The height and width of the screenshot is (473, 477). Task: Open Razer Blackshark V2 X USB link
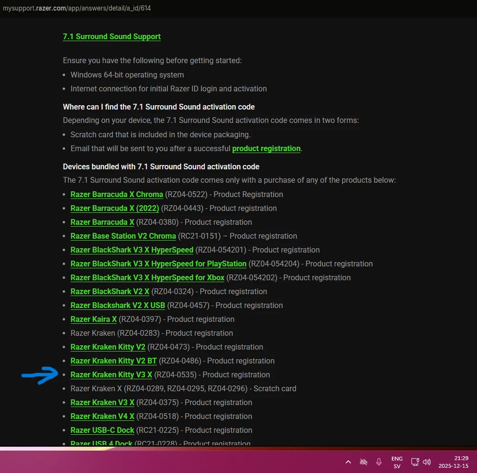118,306
